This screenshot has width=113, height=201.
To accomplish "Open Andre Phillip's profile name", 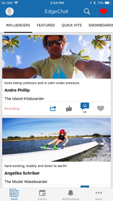I will pos(17,90).
